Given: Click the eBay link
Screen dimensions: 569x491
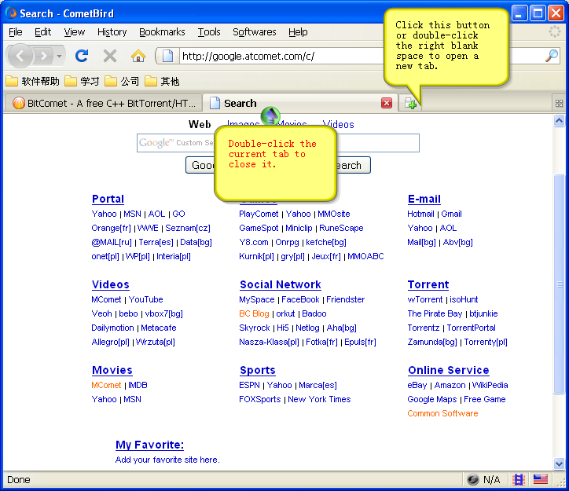Looking at the screenshot, I should pyautogui.click(x=417, y=385).
